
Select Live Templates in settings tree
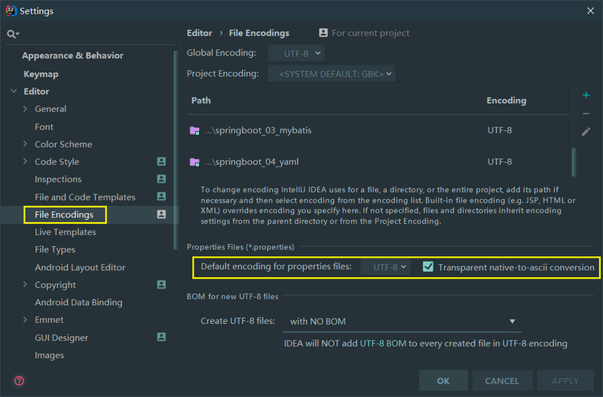(x=65, y=232)
